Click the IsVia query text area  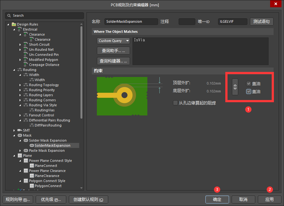(200, 51)
